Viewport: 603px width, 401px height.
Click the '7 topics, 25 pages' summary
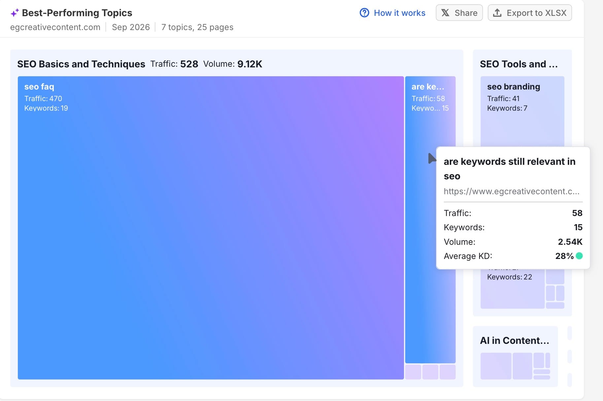(x=197, y=27)
